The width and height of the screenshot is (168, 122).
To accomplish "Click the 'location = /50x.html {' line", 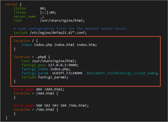I will [x=36, y=110].
